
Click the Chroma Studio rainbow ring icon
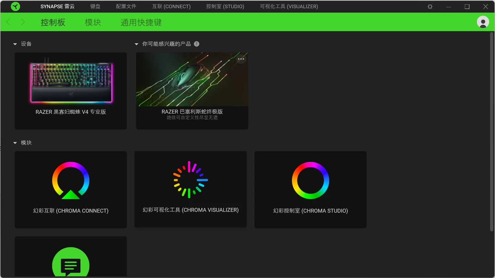(310, 180)
